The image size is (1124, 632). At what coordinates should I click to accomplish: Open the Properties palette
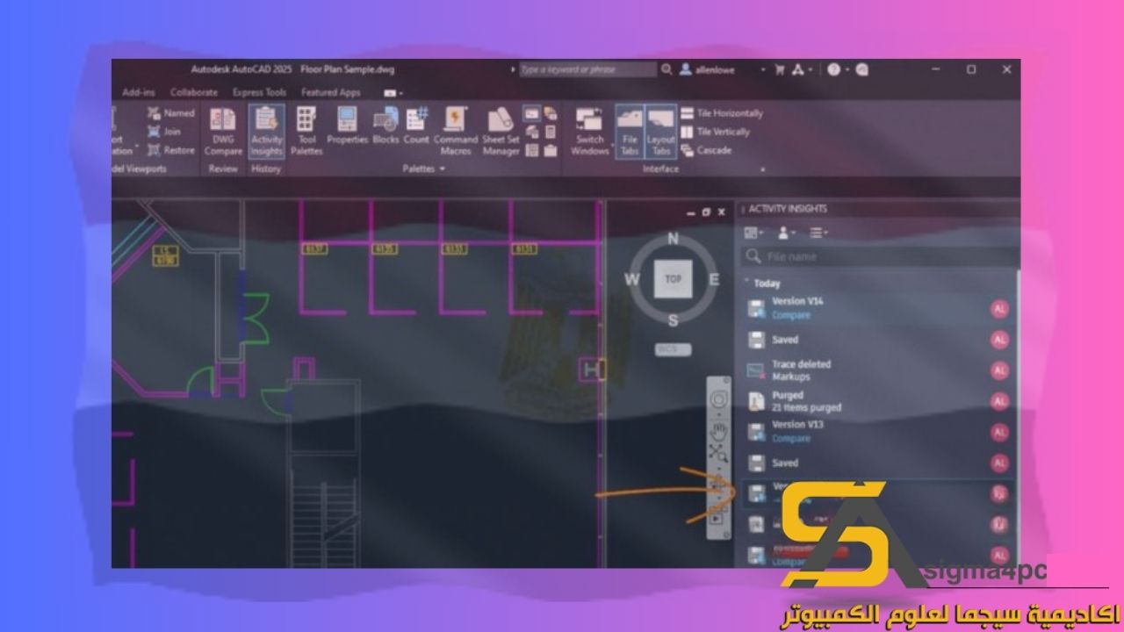point(347,126)
